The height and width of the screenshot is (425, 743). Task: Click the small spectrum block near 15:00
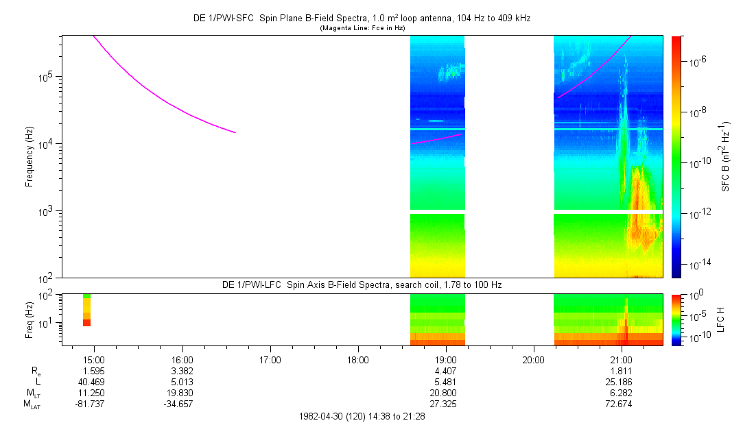86,310
